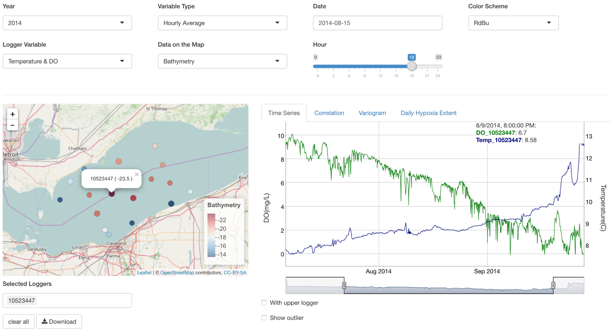This screenshot has height=335, width=612.
Task: Select the pale logger marker near the top of the lake
Action: click(155, 146)
